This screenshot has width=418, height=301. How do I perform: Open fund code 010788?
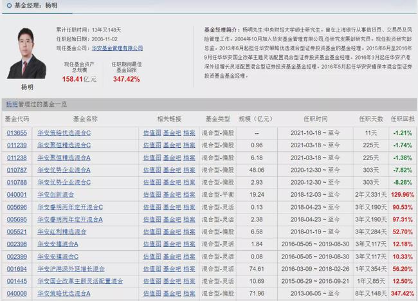(x=17, y=183)
